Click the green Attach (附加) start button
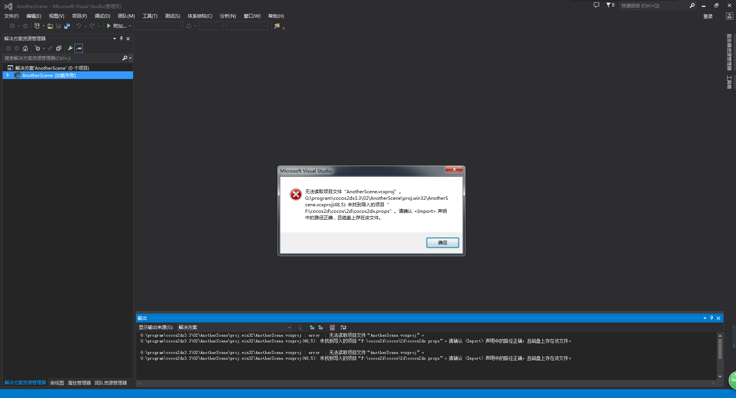This screenshot has width=736, height=398. pos(117,26)
